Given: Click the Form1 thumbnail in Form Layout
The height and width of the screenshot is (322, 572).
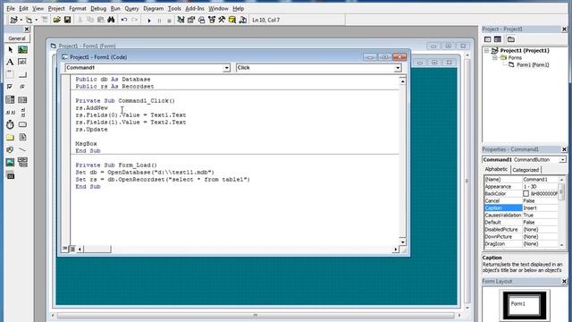Looking at the screenshot, I should [x=525, y=304].
